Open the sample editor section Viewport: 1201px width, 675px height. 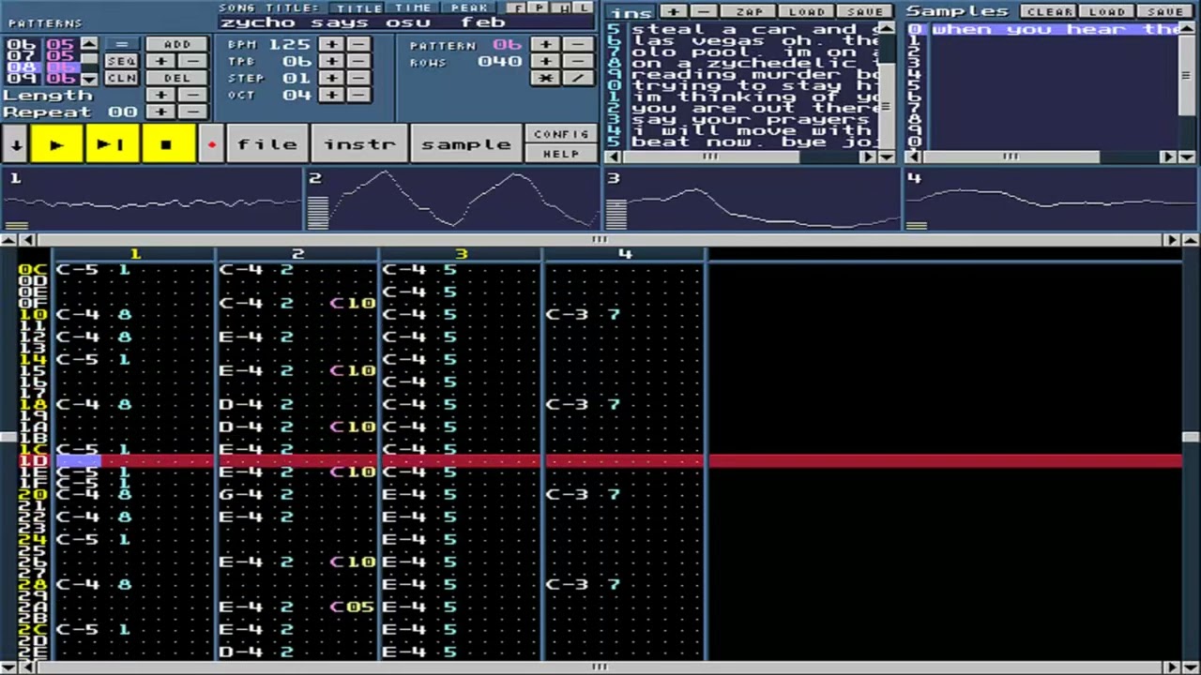click(x=466, y=144)
